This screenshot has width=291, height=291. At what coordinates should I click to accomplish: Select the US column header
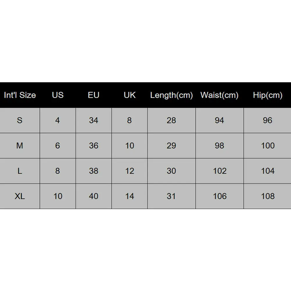[x=58, y=95]
